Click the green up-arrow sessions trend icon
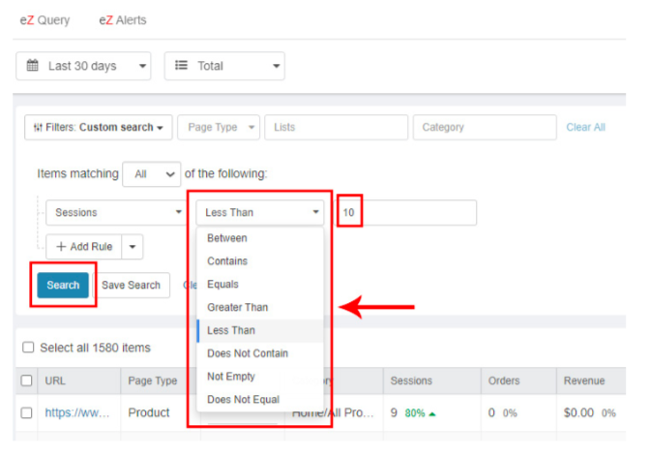Screen dimensions: 649x456 [432, 413]
